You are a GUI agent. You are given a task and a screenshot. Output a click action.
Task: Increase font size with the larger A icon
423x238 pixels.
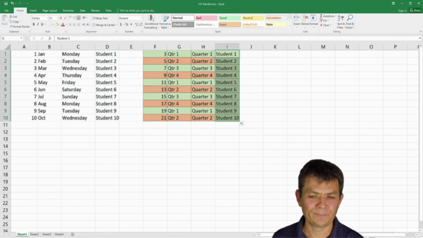coord(61,18)
